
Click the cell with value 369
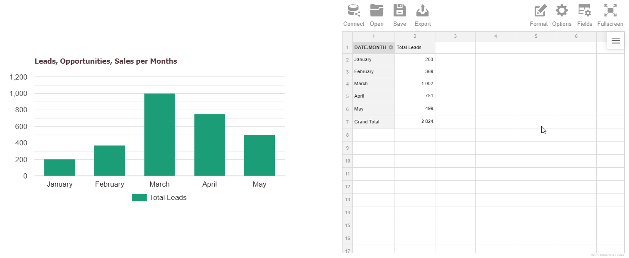point(415,72)
